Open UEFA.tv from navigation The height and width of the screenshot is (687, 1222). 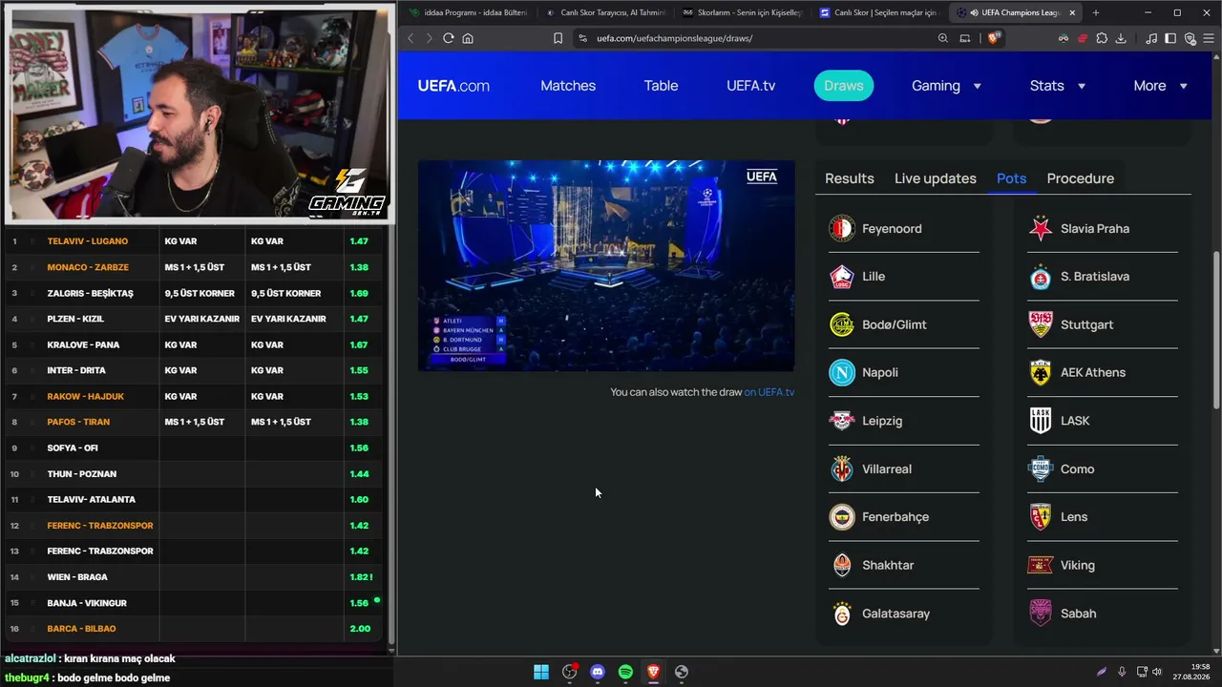tap(750, 86)
